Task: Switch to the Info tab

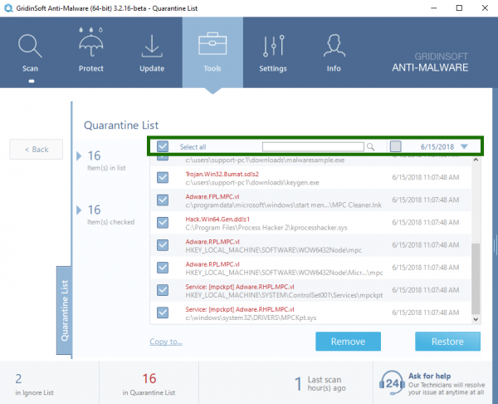Action: coord(334,52)
